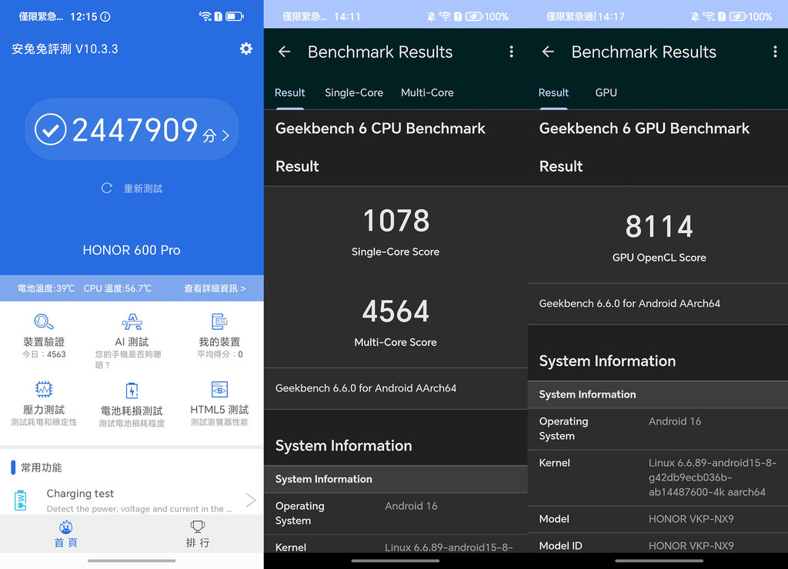The width and height of the screenshot is (788, 569).
Task: Select the Multi-Core tab
Action: click(427, 92)
